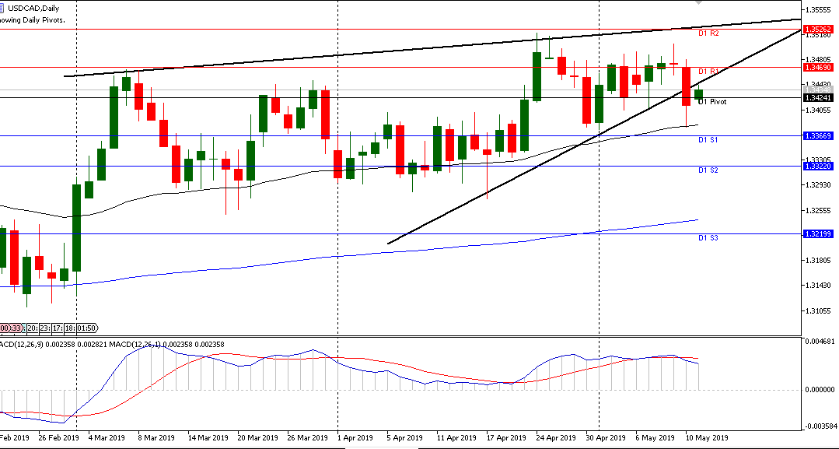The image size is (839, 449).
Task: Click the black 1.34241 pivot price tag
Action: (818, 97)
